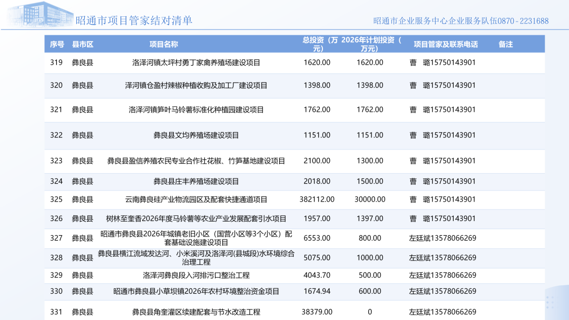Click the building logo image in header
Image resolution: width=569 pixels, height=320 pixels.
click(40, 15)
